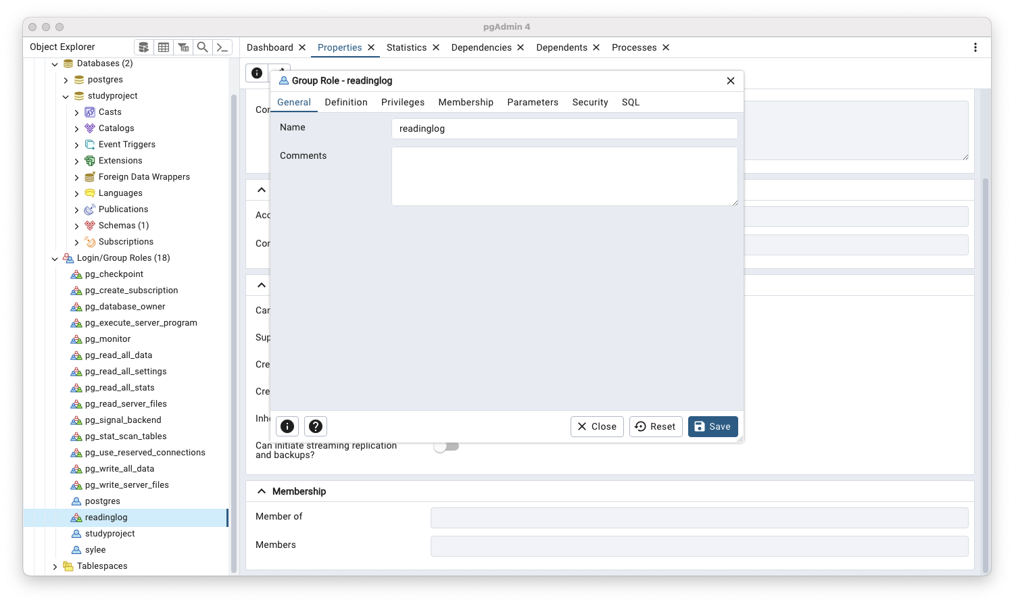
Task: Click the Members field
Action: point(699,546)
